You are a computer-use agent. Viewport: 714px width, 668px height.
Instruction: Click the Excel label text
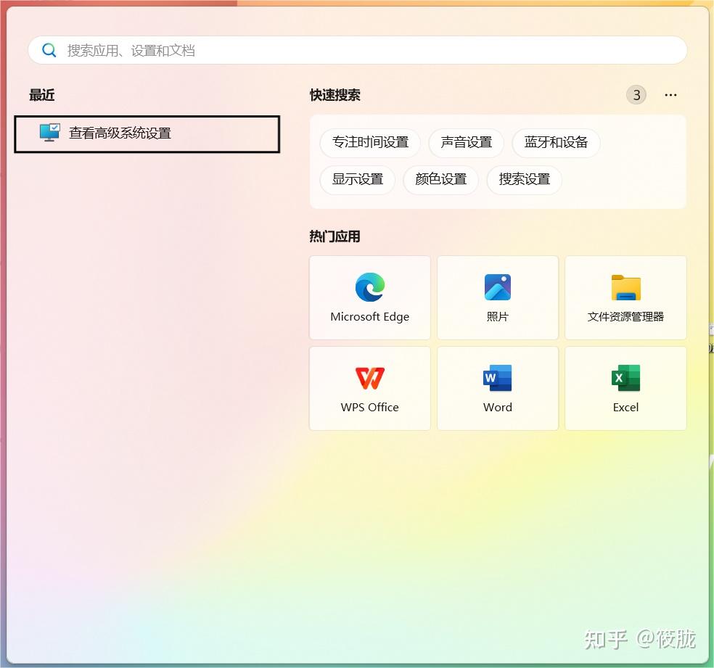pos(625,408)
